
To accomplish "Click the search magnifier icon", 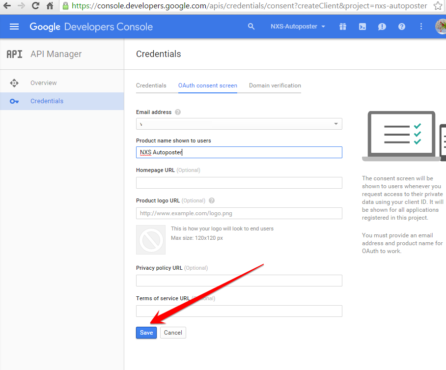I will pos(251,27).
